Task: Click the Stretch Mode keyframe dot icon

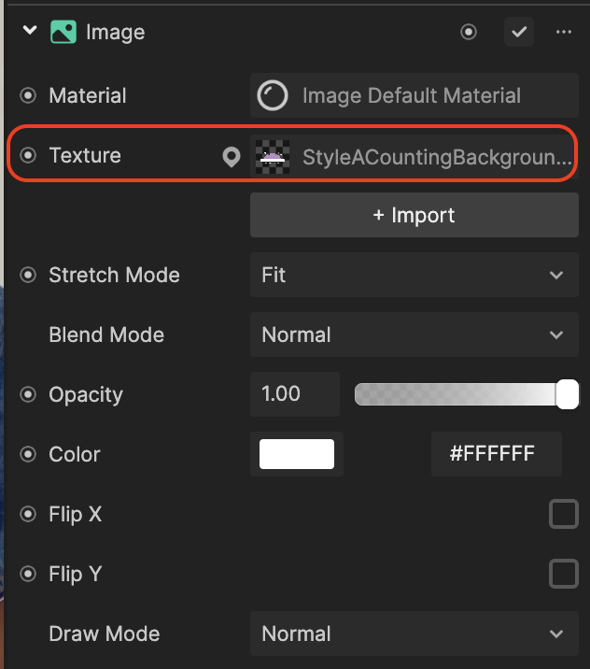Action: click(28, 275)
